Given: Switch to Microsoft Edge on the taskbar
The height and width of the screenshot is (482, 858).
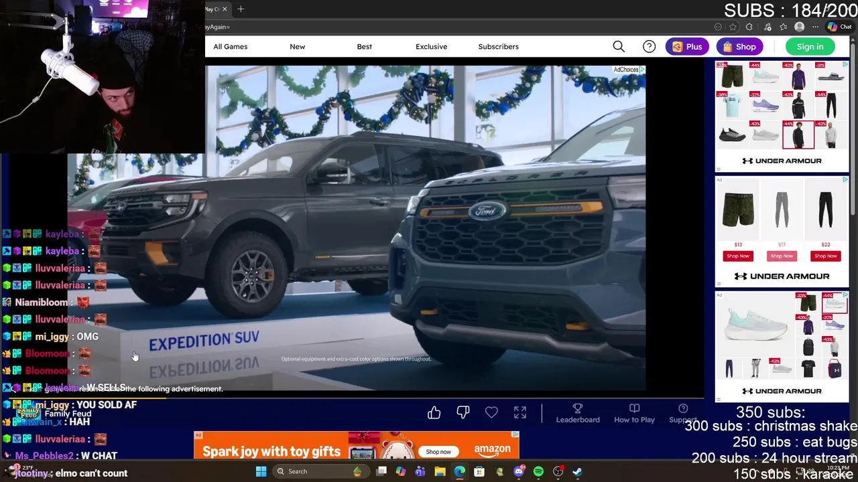Looking at the screenshot, I should [460, 471].
